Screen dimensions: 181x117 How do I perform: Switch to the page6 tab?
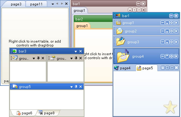pos(24,113)
